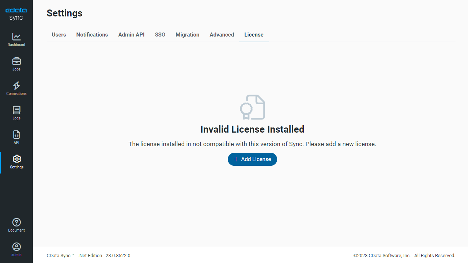Open Connections lightning bolt icon
This screenshot has height=263, width=468.
[x=16, y=85]
